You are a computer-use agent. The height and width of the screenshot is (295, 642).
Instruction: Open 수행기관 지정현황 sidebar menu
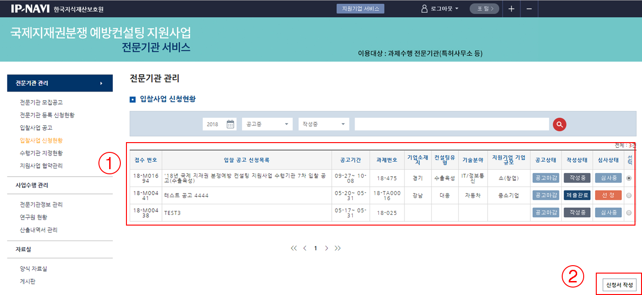(x=41, y=153)
